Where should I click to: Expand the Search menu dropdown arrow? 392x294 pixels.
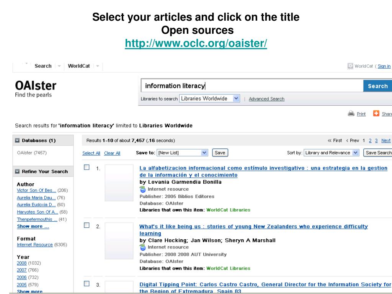[59, 66]
